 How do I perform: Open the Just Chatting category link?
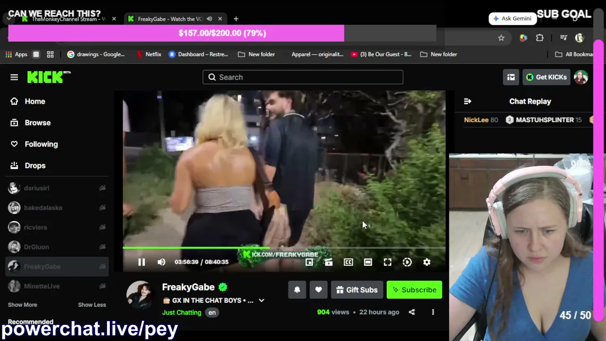[182, 313]
